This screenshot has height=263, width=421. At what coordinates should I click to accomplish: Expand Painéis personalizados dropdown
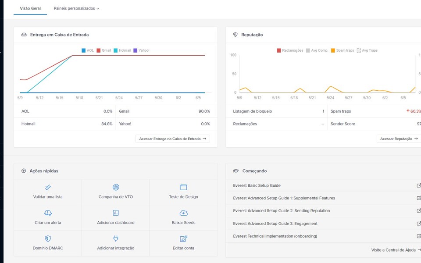click(76, 8)
